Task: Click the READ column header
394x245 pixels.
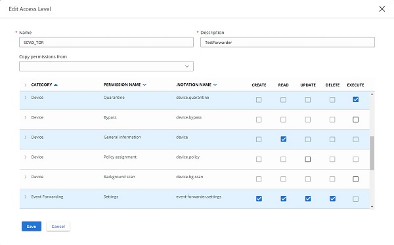Action: click(x=283, y=85)
